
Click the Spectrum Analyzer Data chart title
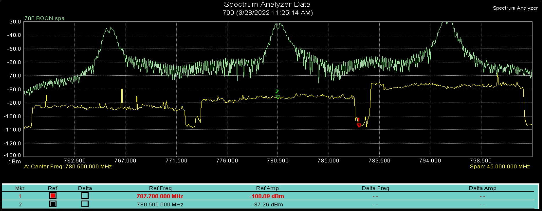click(x=267, y=5)
